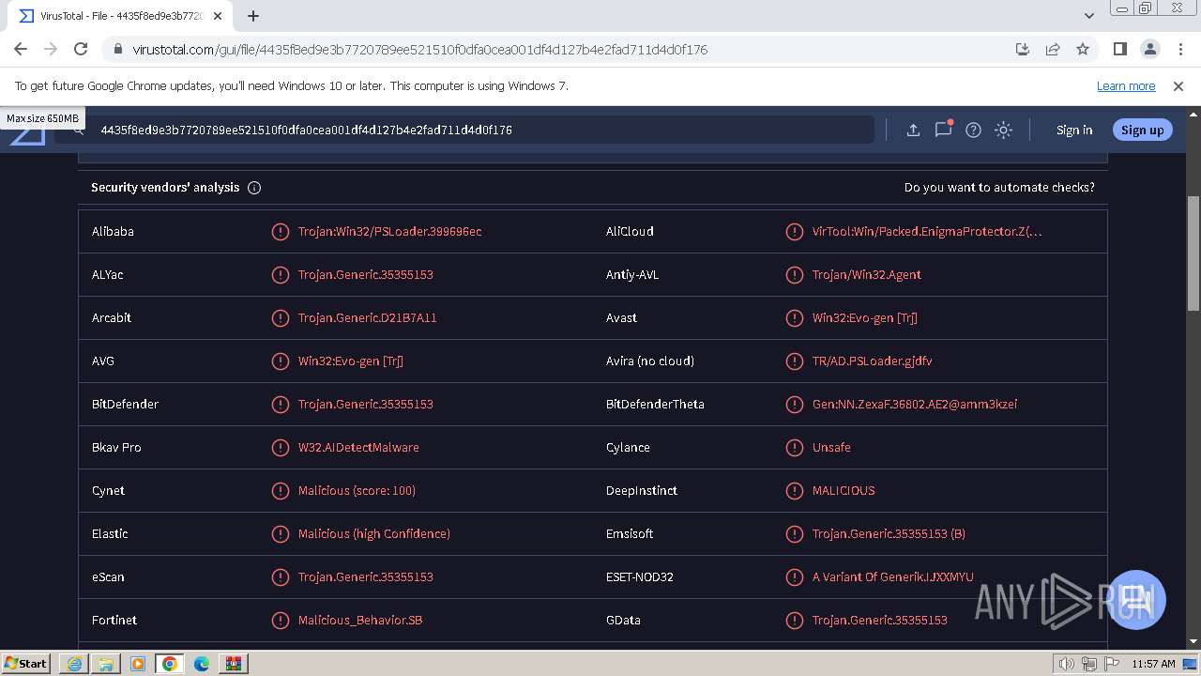Toggle the light/dark theme sun icon

1003,131
